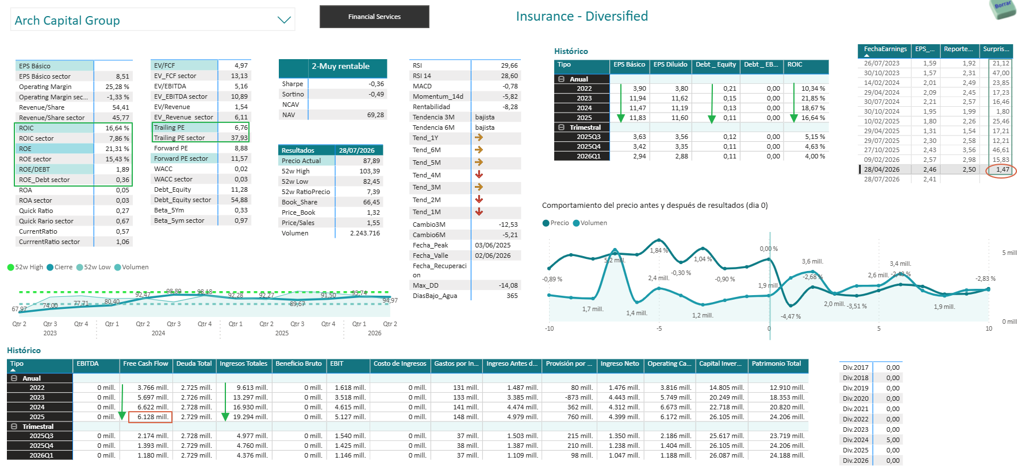The image size is (1017, 476).
Task: Click the Tend_4M red down-arrow icon
Action: click(479, 175)
